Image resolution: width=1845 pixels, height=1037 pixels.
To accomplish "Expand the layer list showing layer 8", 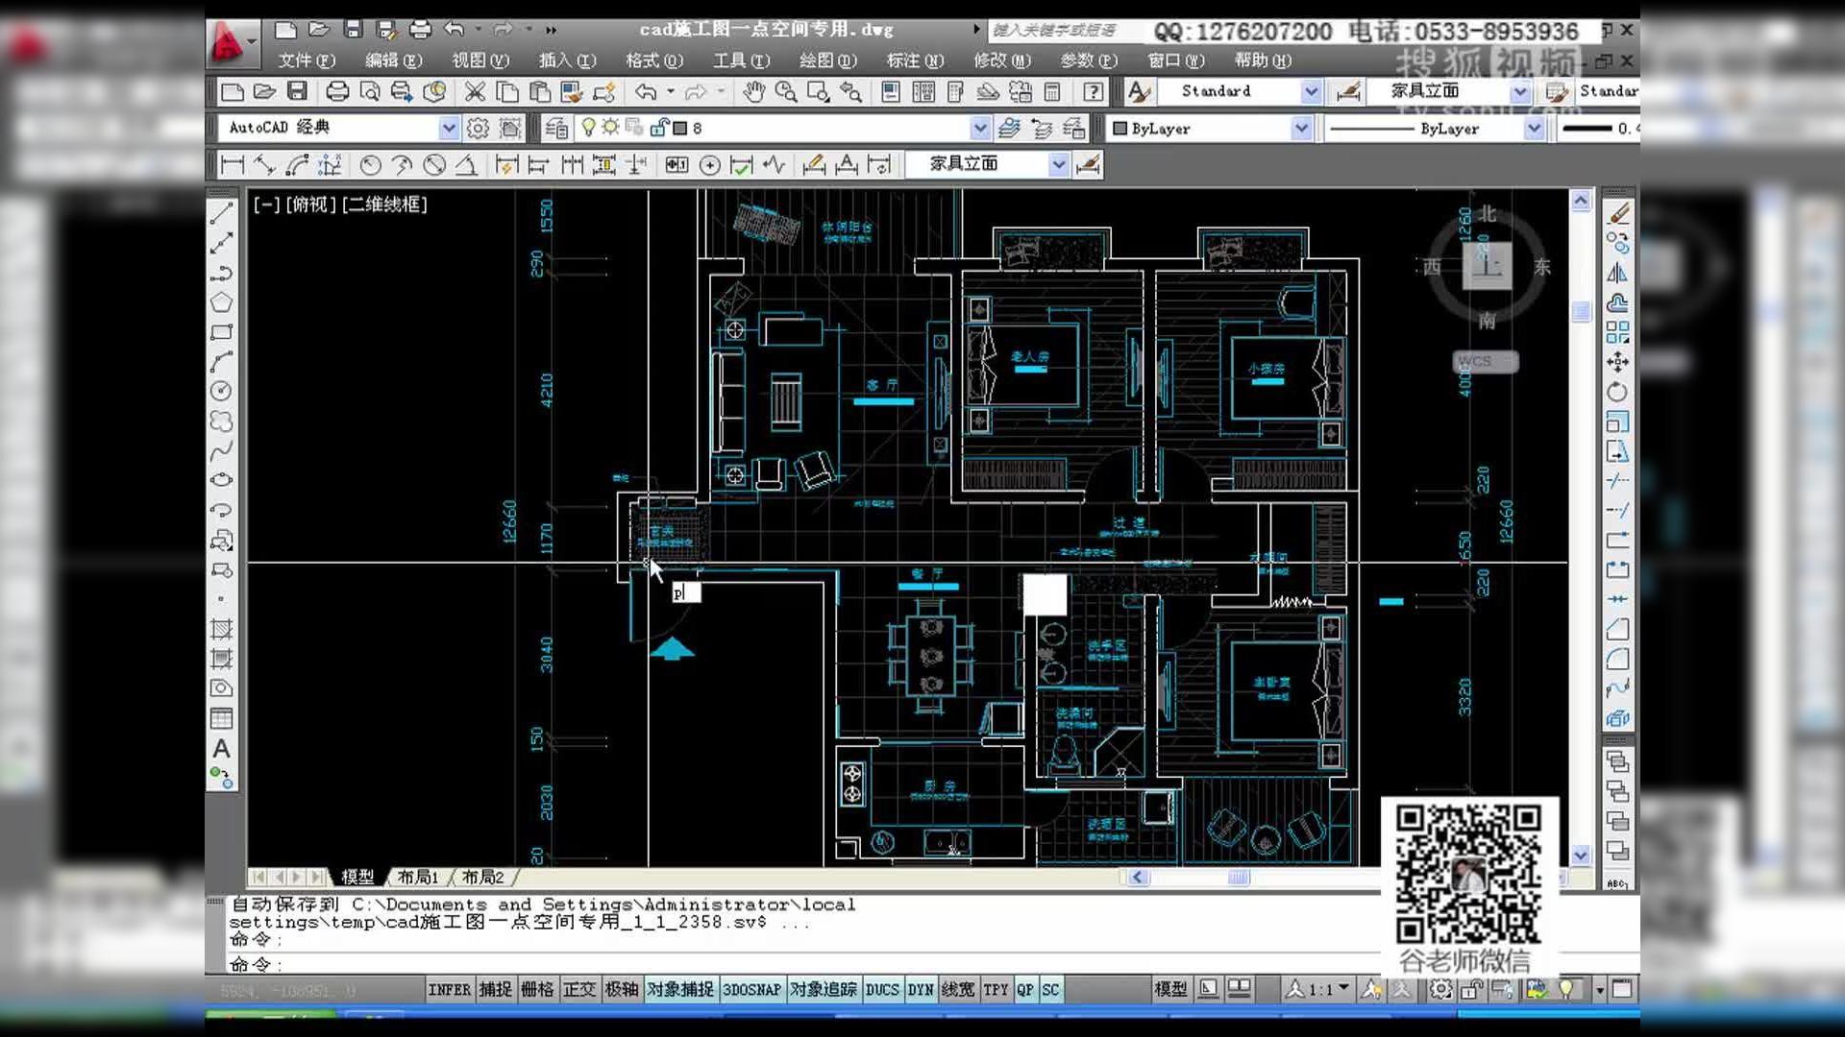I will pyautogui.click(x=978, y=127).
